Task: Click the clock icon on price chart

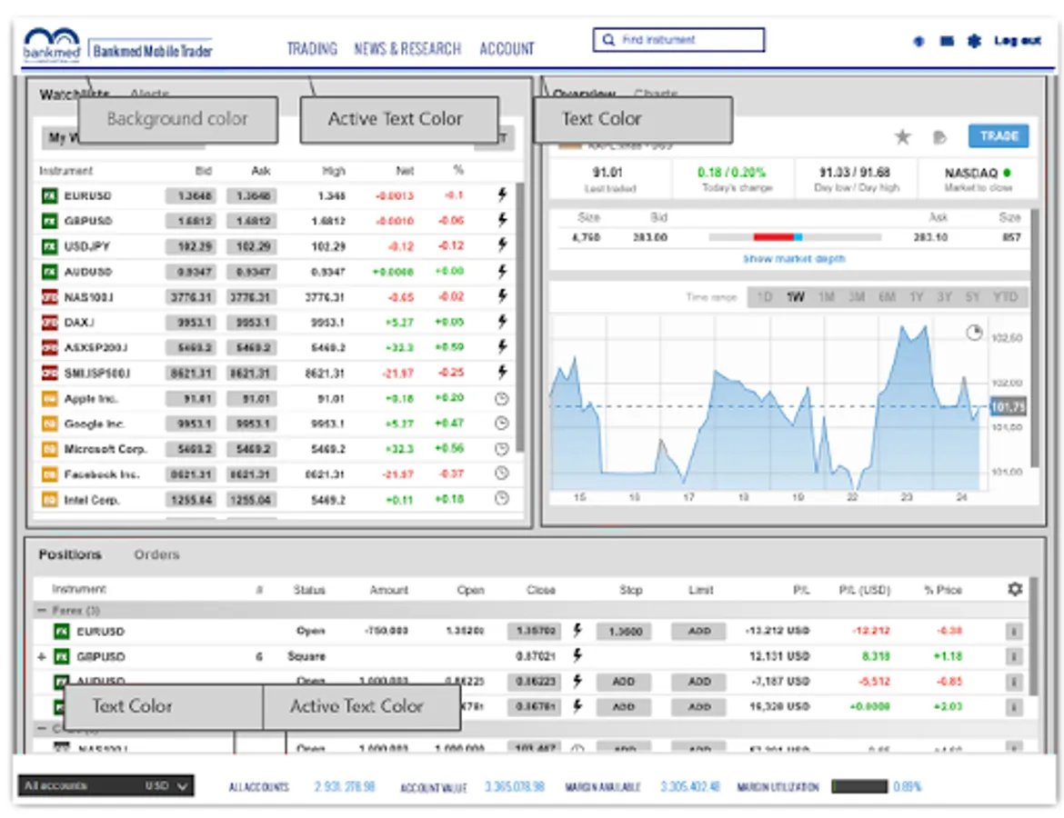Action: point(974,334)
